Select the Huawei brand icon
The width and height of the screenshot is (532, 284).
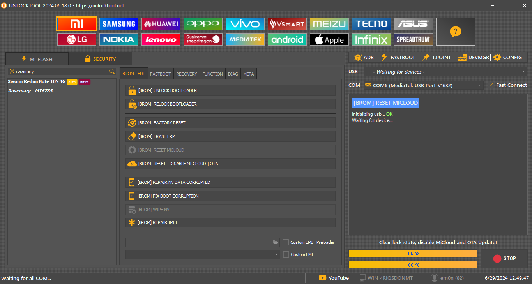161,24
